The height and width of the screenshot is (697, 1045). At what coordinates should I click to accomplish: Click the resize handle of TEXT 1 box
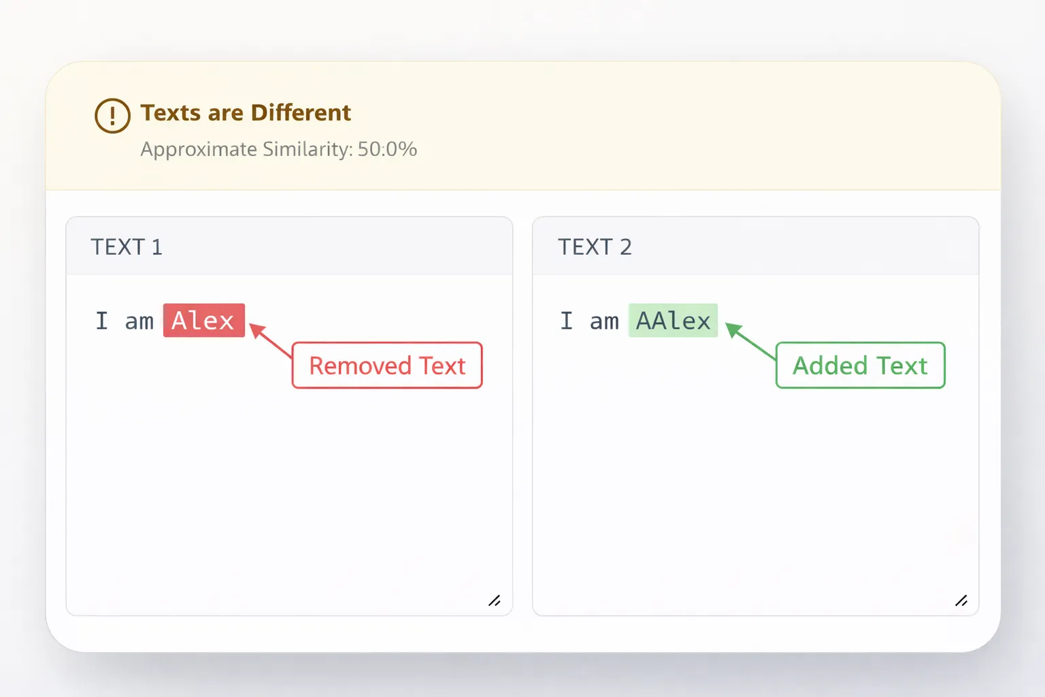[495, 601]
